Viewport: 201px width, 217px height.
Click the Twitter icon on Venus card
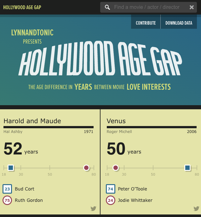coord(196,208)
